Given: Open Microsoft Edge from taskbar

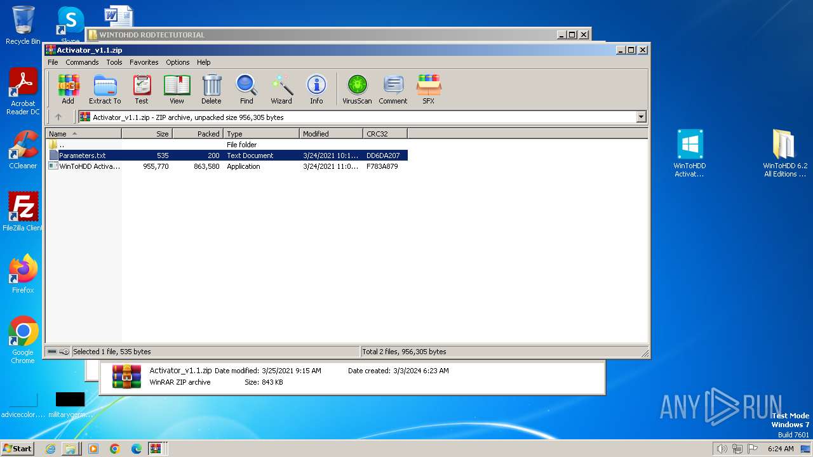Looking at the screenshot, I should pyautogui.click(x=136, y=449).
